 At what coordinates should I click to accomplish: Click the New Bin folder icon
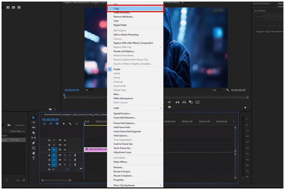[50, 109]
